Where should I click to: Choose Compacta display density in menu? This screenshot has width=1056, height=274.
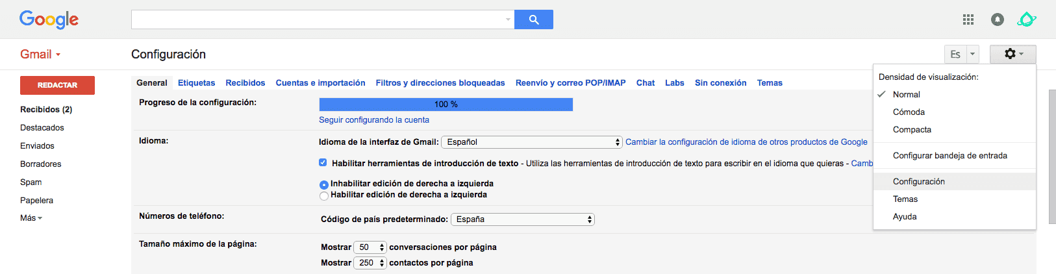912,130
